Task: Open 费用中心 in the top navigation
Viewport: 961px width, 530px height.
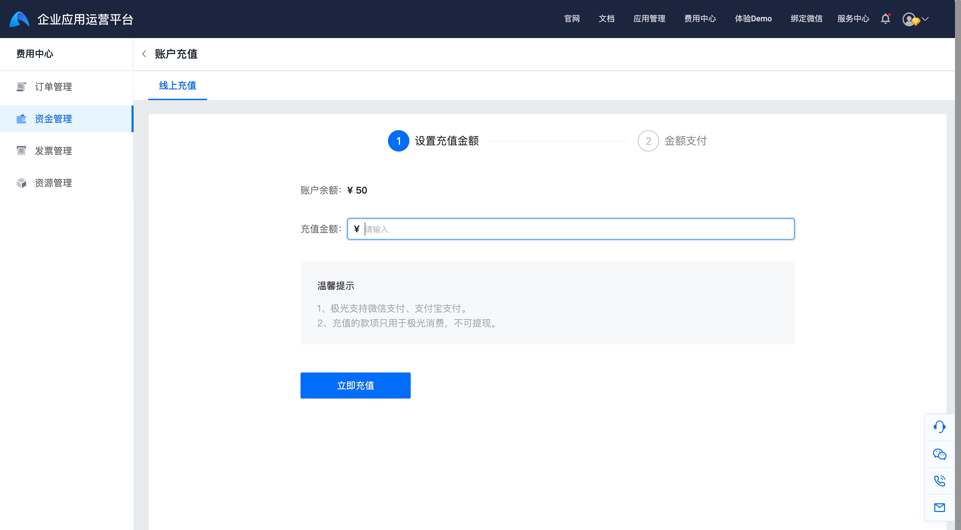Action: click(x=700, y=19)
